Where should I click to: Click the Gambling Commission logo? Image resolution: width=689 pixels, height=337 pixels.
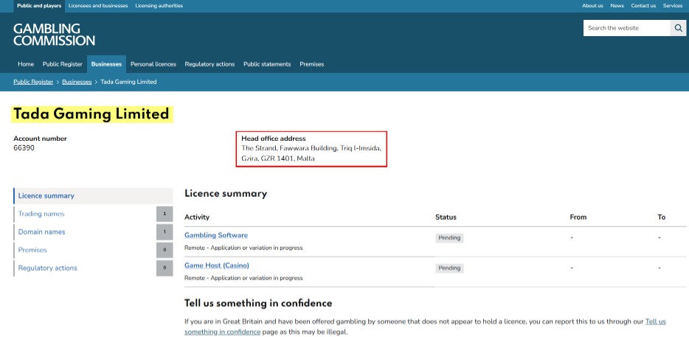(x=54, y=35)
